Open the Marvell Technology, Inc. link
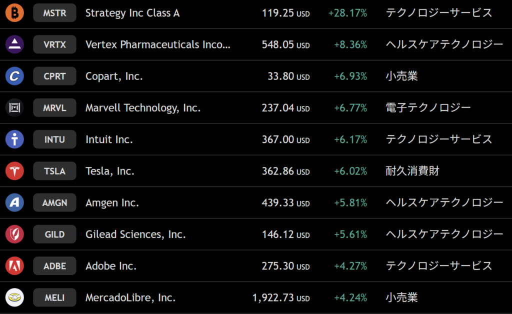The image size is (512, 314). click(143, 108)
